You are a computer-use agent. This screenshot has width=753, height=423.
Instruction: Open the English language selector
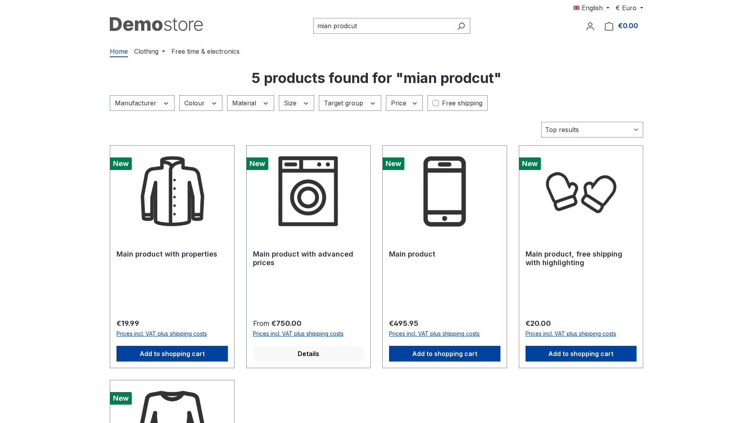coord(591,8)
